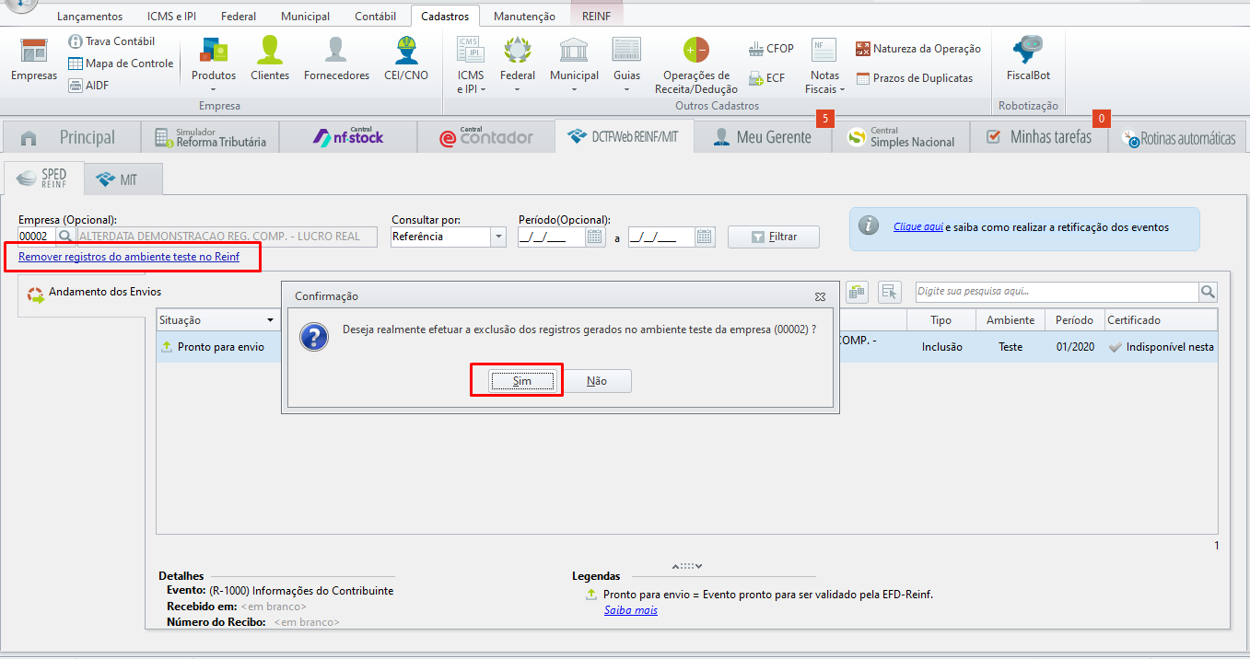This screenshot has width=1250, height=659.
Task: Open the Rotinas automáticas tab
Action: point(1178,138)
